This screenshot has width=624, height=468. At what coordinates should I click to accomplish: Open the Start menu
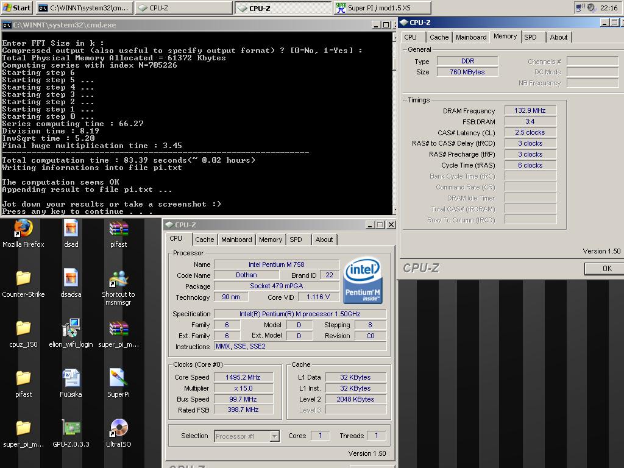coord(16,7)
